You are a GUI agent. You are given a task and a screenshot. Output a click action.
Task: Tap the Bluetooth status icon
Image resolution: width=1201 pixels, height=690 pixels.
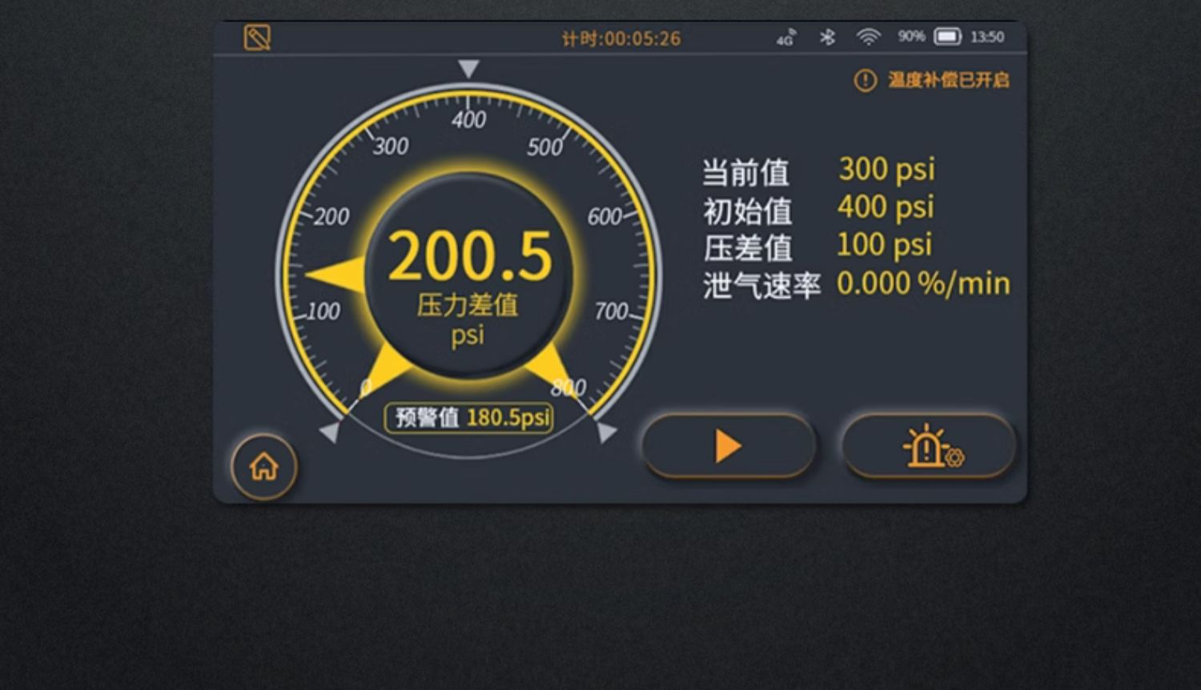click(828, 37)
